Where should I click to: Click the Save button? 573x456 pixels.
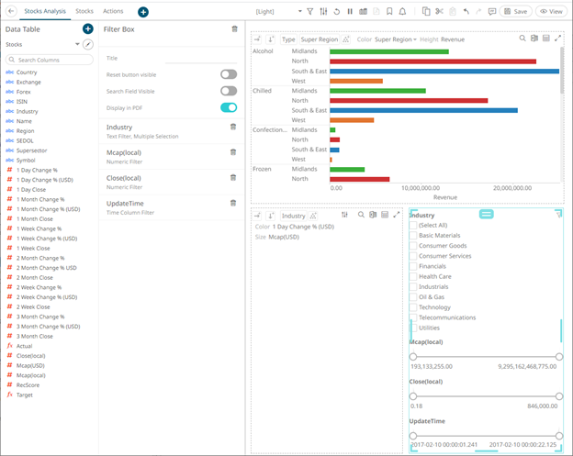(x=516, y=11)
